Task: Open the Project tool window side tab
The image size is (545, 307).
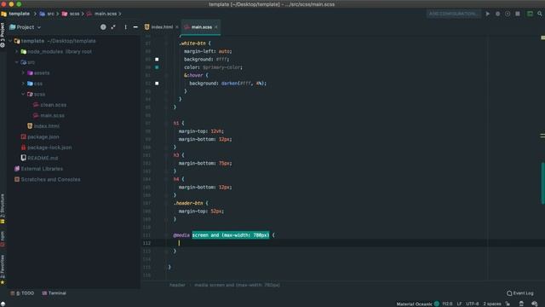Action: 3,35
